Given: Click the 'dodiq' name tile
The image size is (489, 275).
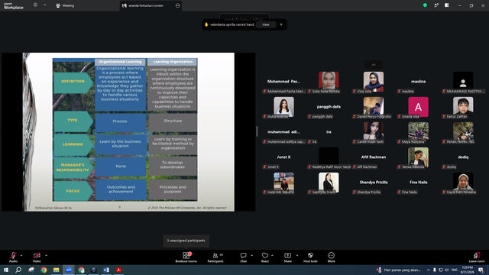Looking at the screenshot, I should 463,157.
